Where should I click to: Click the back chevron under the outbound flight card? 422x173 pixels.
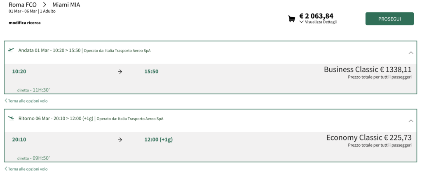(x=6, y=101)
